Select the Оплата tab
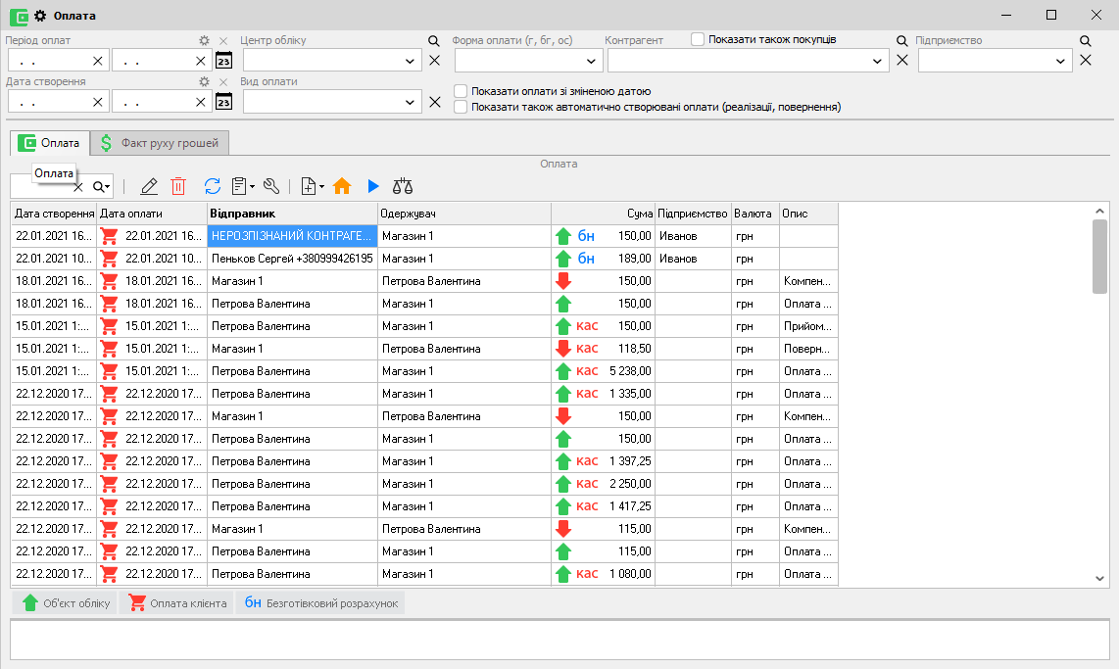This screenshot has width=1119, height=669. click(x=50, y=143)
